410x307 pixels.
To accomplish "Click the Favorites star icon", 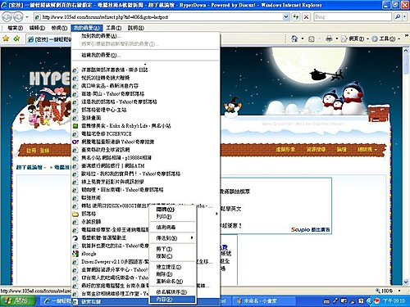I will tap(6, 38).
